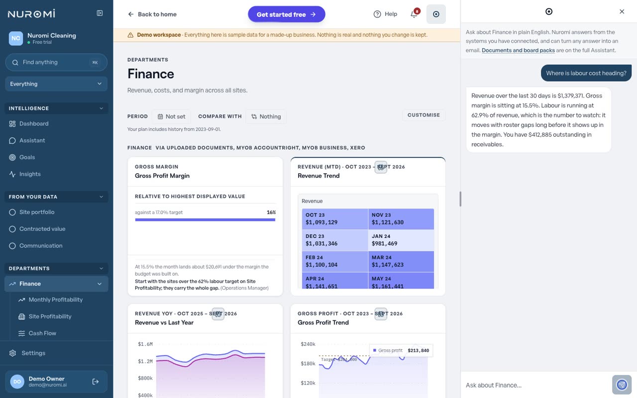Open Communication in the sidebar
This screenshot has width=637, height=398.
(56, 246)
